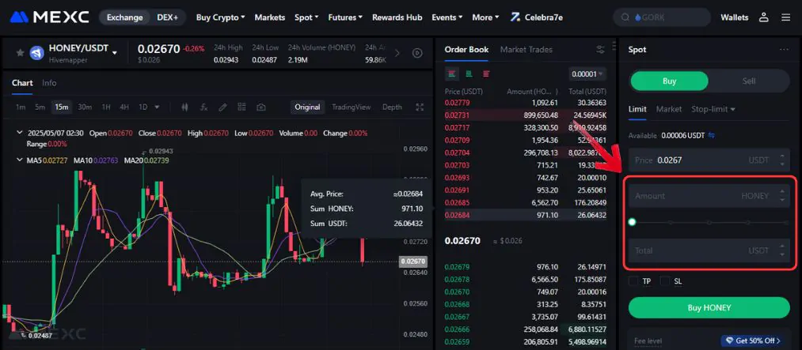The height and width of the screenshot is (350, 802).
Task: Click the amount percentage slider handle
Action: [x=633, y=222]
